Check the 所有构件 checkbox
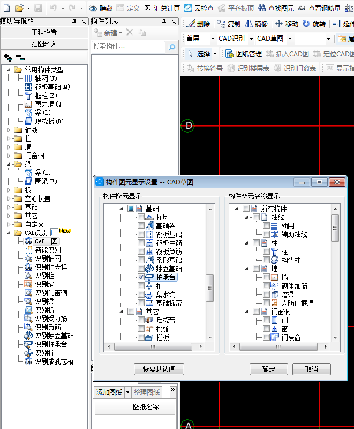 246,209
